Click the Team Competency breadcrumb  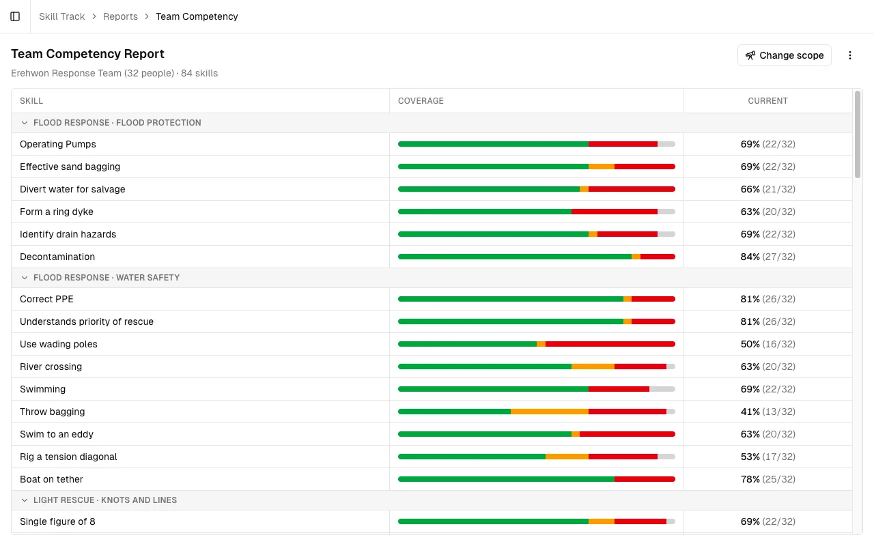(x=197, y=16)
